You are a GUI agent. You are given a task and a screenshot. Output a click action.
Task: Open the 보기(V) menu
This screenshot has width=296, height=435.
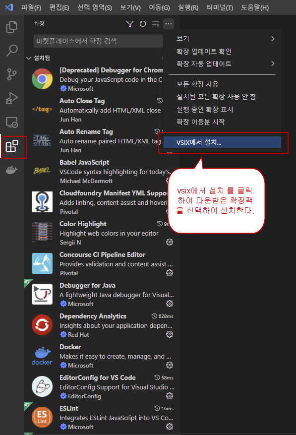coord(130,7)
